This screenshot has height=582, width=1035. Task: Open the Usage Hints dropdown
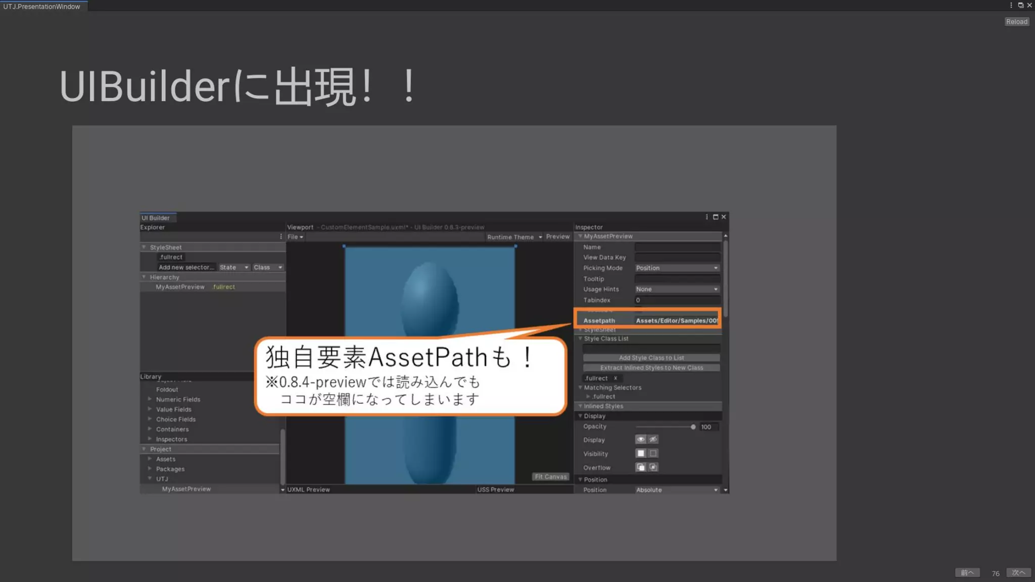coord(677,289)
